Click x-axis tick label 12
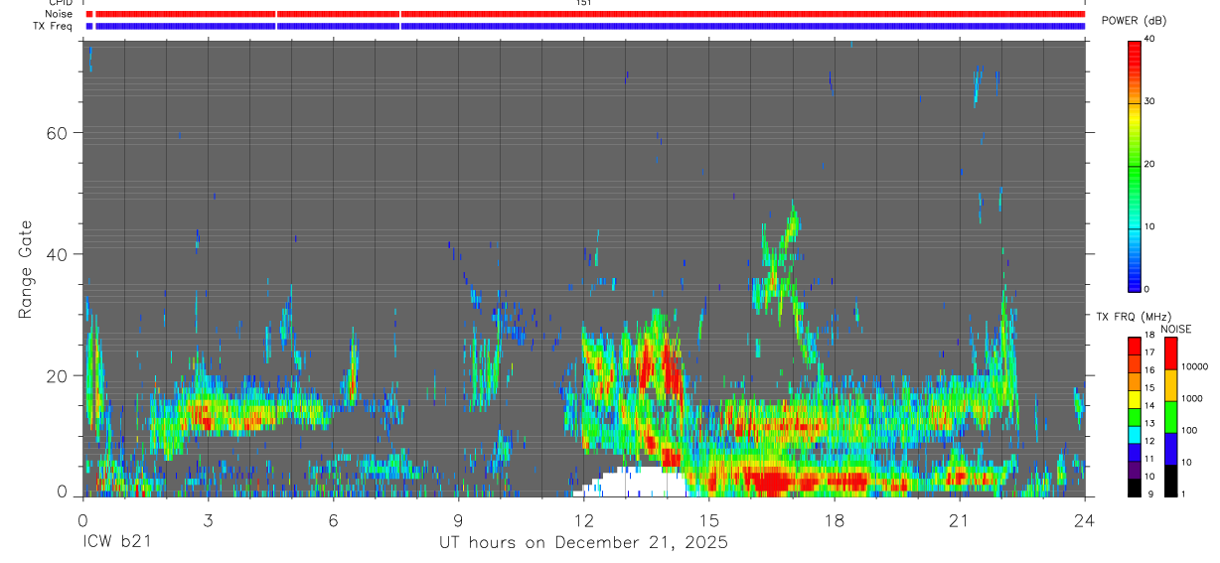The height and width of the screenshot is (563, 1220). pos(584,520)
